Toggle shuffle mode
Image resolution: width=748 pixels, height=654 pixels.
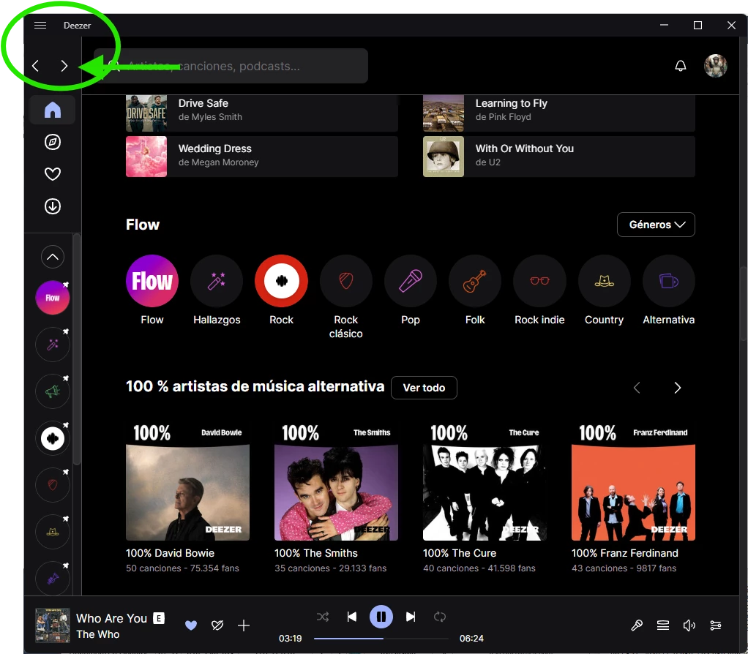click(323, 617)
